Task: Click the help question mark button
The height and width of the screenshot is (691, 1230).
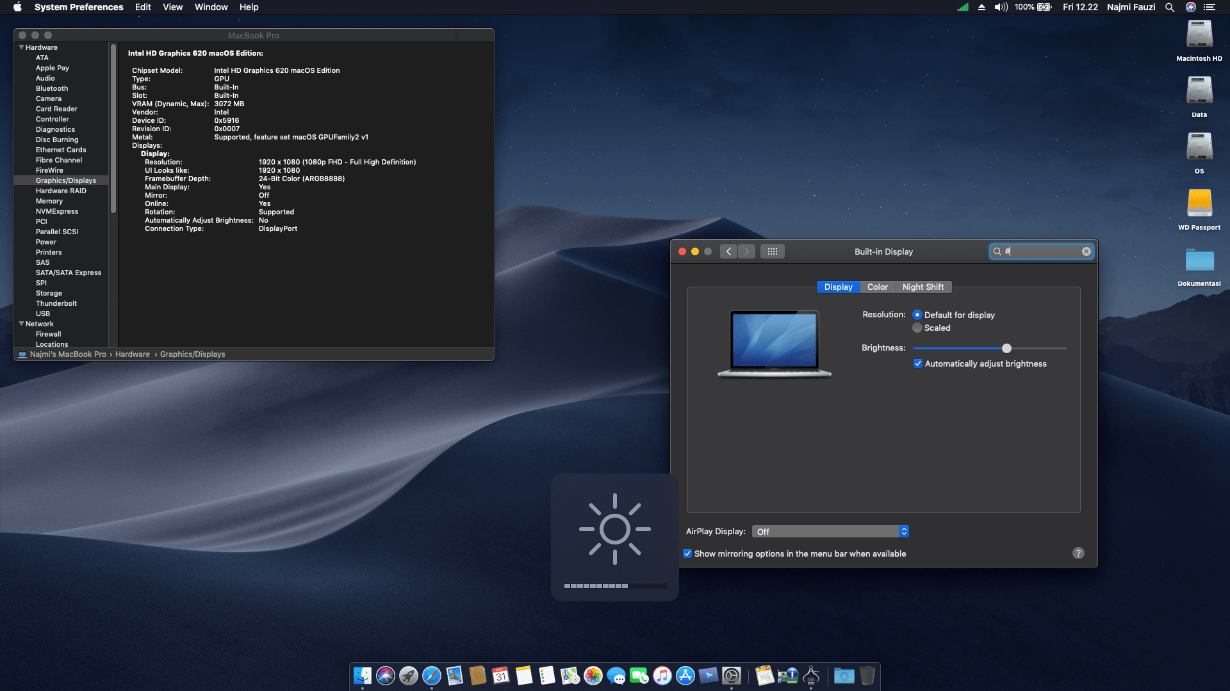Action: tap(1078, 553)
